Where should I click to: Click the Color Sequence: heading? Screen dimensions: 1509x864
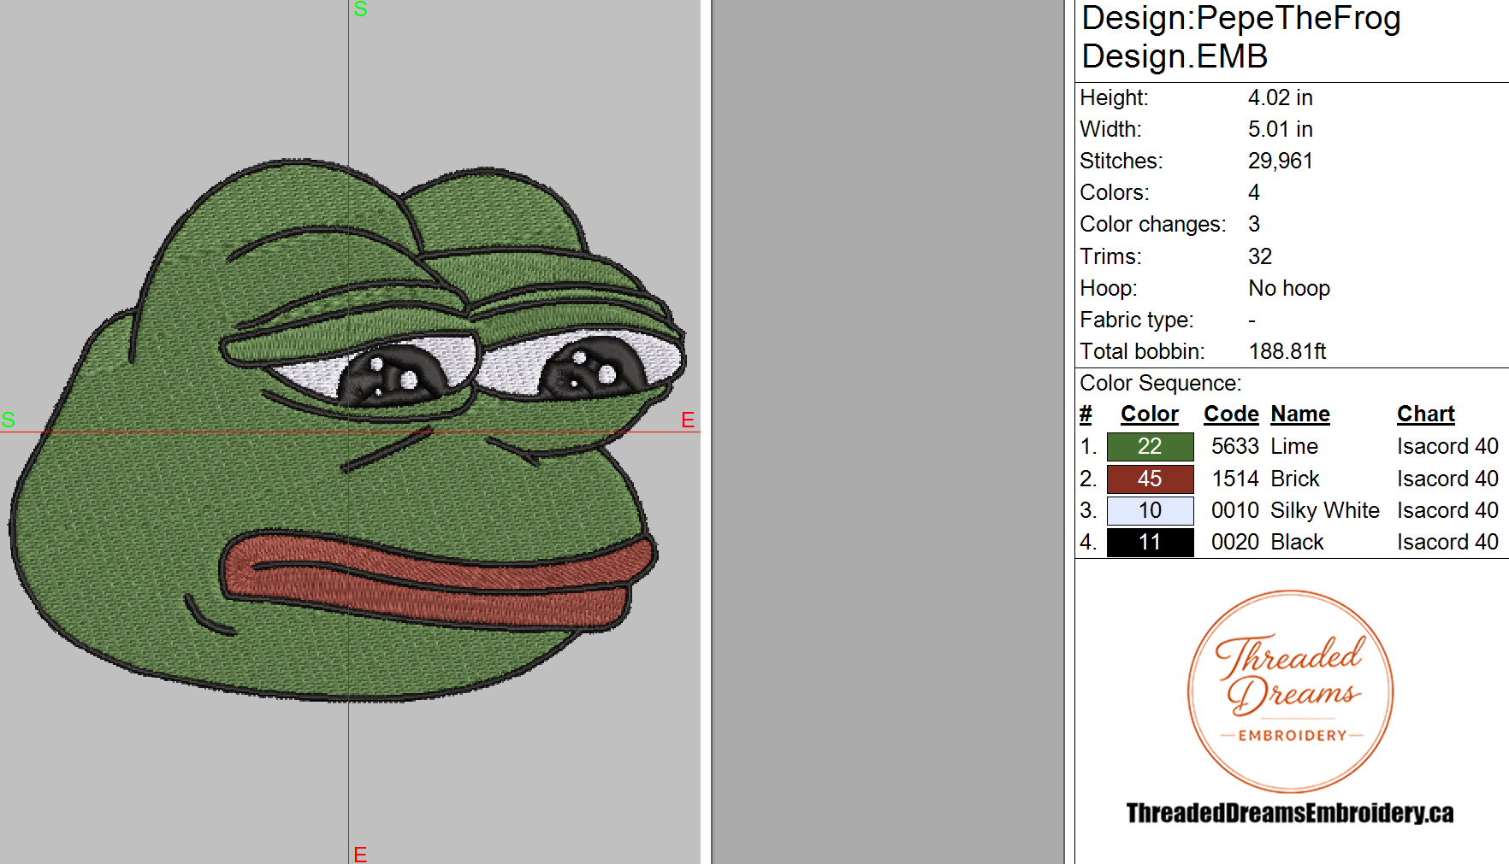(1161, 383)
